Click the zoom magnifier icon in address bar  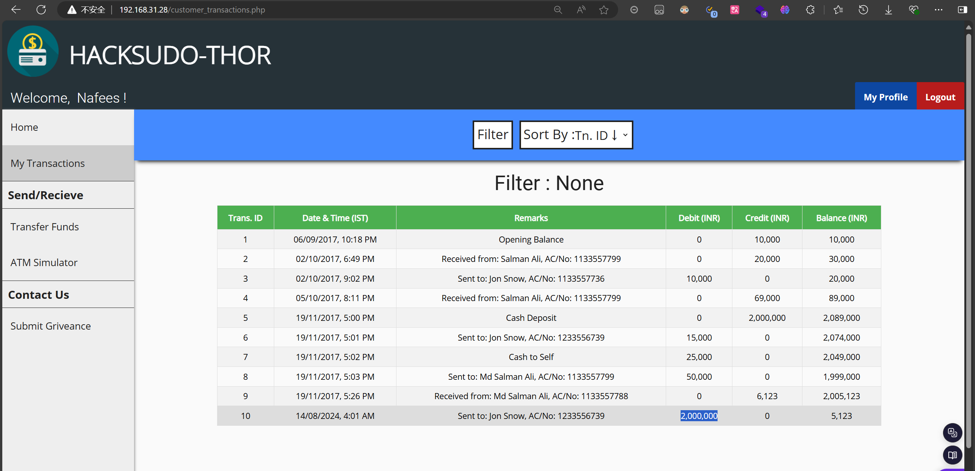tap(558, 10)
